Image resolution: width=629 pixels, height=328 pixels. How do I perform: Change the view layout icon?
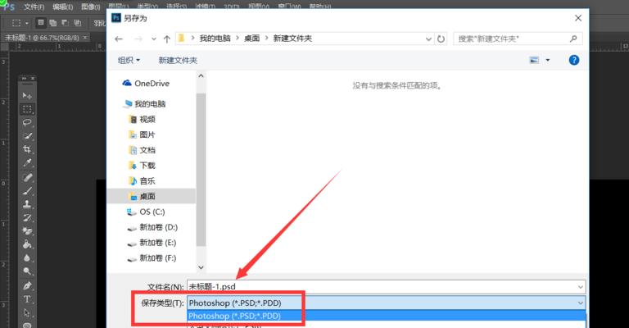tap(534, 60)
